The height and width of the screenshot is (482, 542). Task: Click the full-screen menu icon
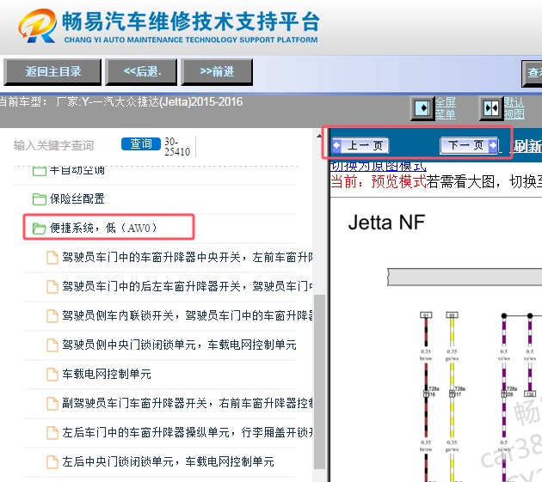pyautogui.click(x=422, y=108)
